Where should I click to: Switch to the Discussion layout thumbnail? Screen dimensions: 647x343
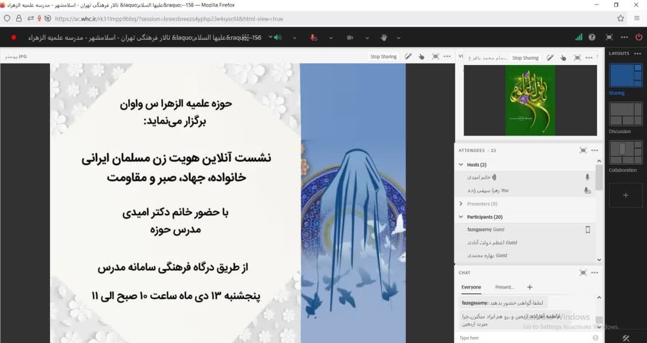[x=626, y=114]
